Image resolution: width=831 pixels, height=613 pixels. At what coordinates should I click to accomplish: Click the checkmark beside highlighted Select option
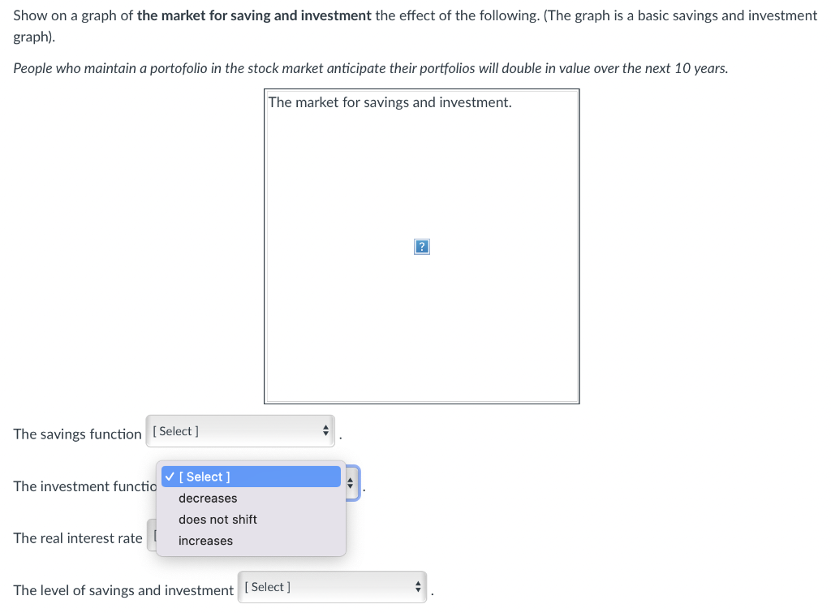[x=170, y=477]
